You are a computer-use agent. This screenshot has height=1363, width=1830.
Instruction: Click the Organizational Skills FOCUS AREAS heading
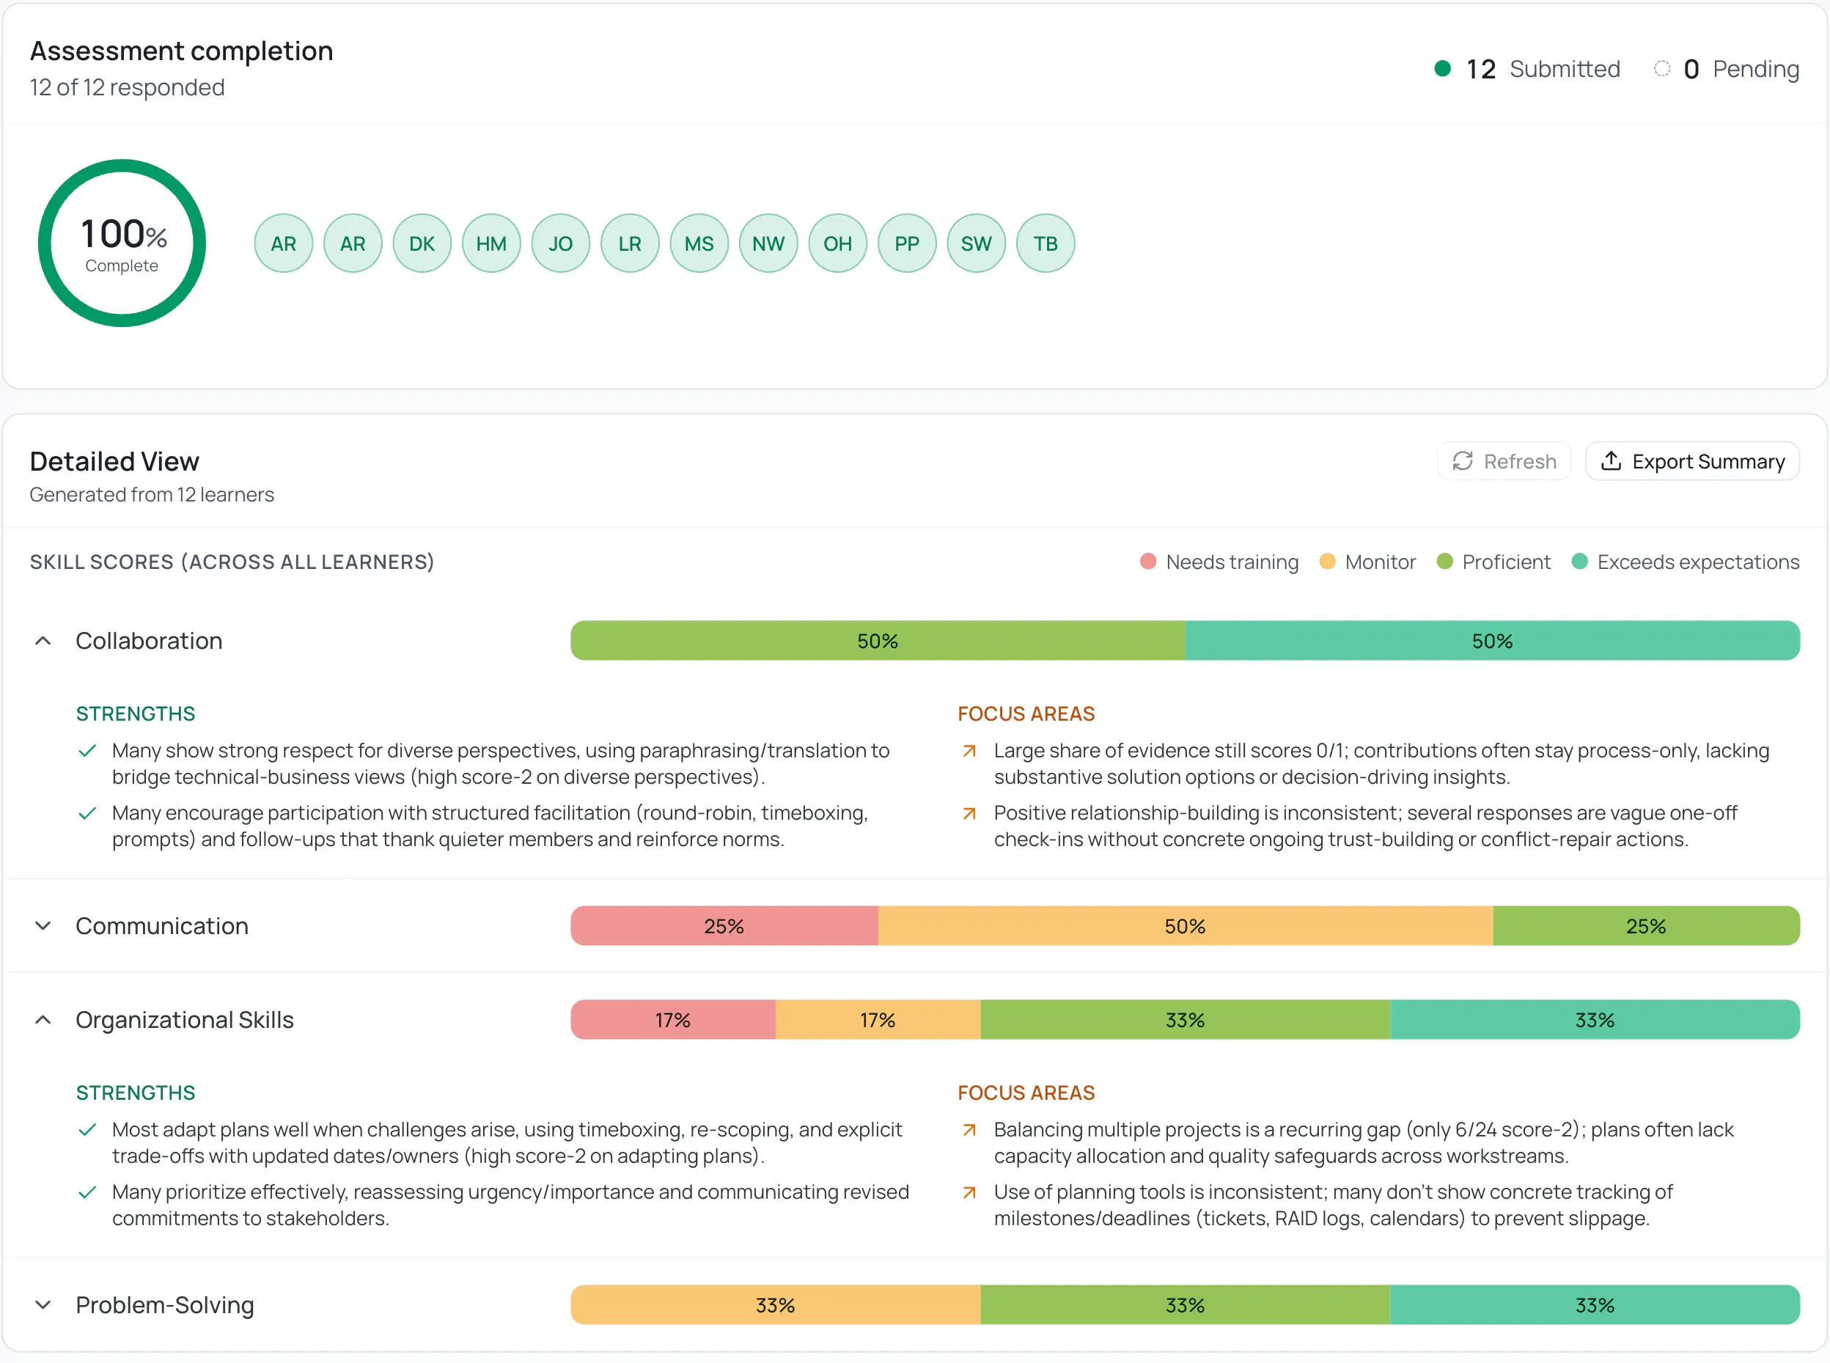tap(1026, 1092)
